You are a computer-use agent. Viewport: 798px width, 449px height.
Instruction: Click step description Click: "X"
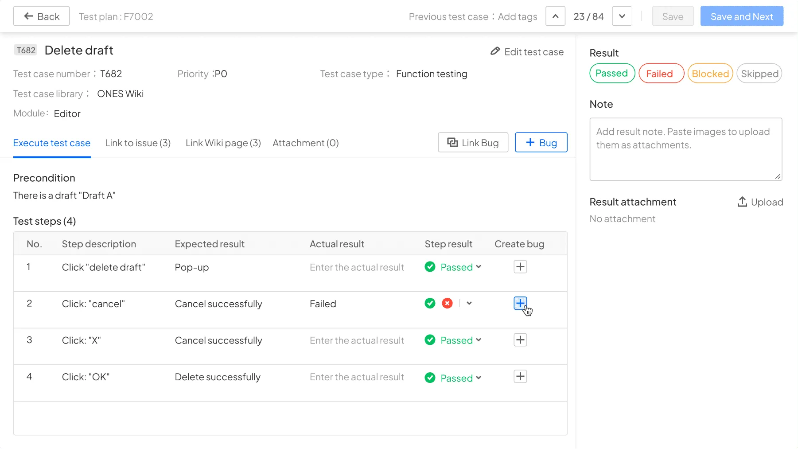82,340
